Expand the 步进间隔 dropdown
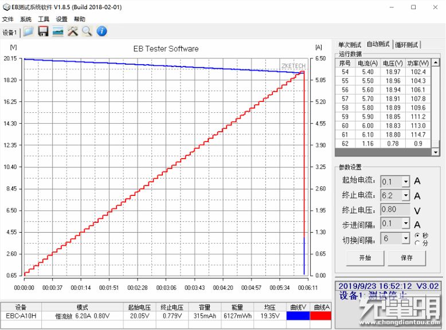Screen dimensions: 446x330 pyautogui.click(x=406, y=223)
